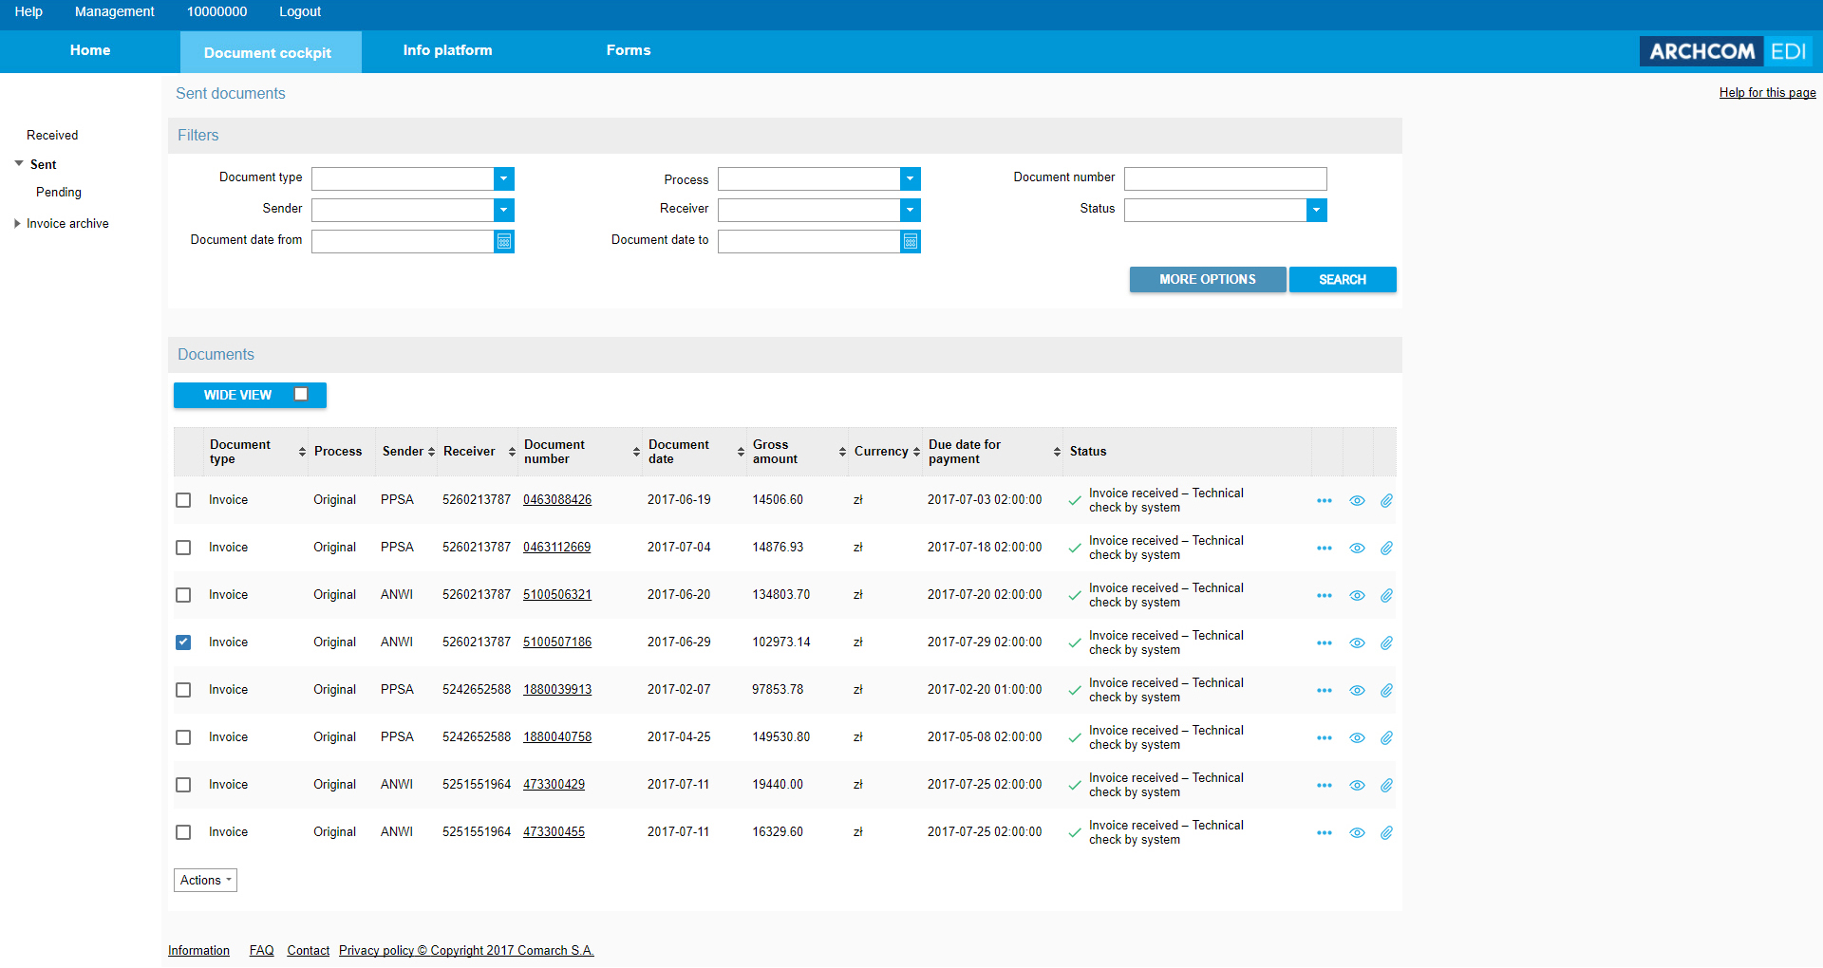Click paperclip icon for invoice 473300455

click(1386, 833)
